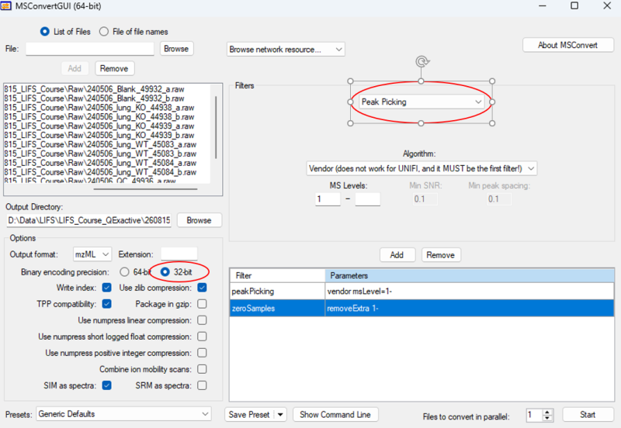Enable numpress positive integer compression
This screenshot has width=621, height=428.
(x=202, y=353)
